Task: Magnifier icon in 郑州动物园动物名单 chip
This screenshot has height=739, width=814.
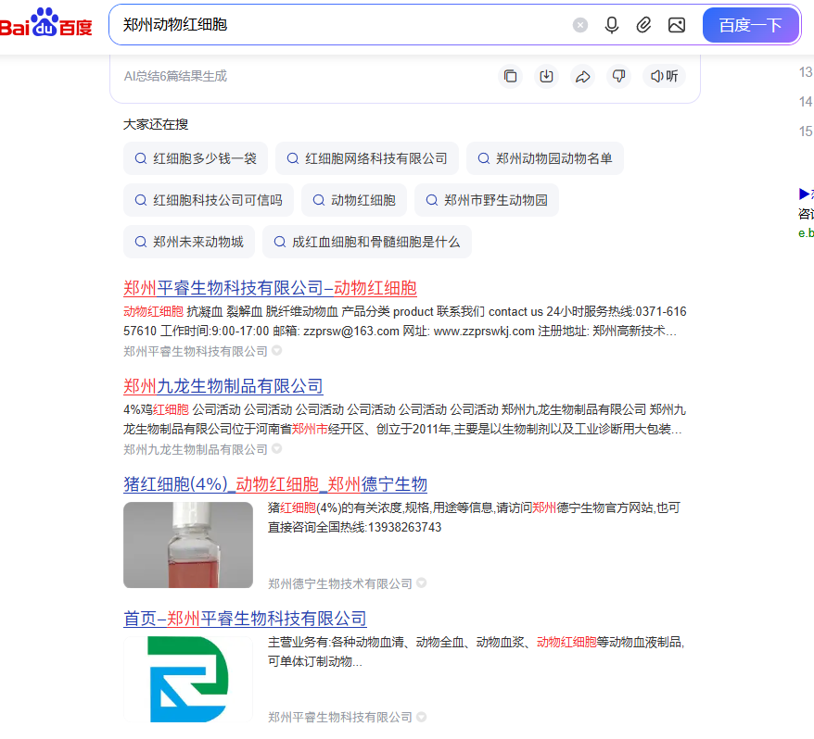Action: pos(484,158)
